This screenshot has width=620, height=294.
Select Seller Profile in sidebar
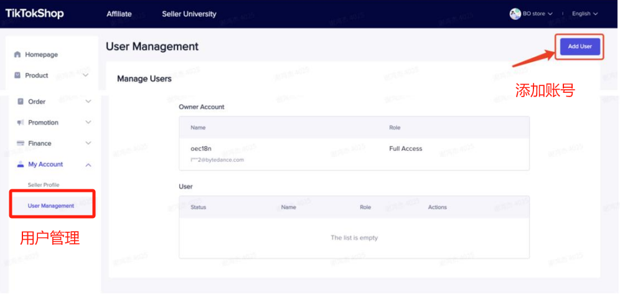(43, 185)
